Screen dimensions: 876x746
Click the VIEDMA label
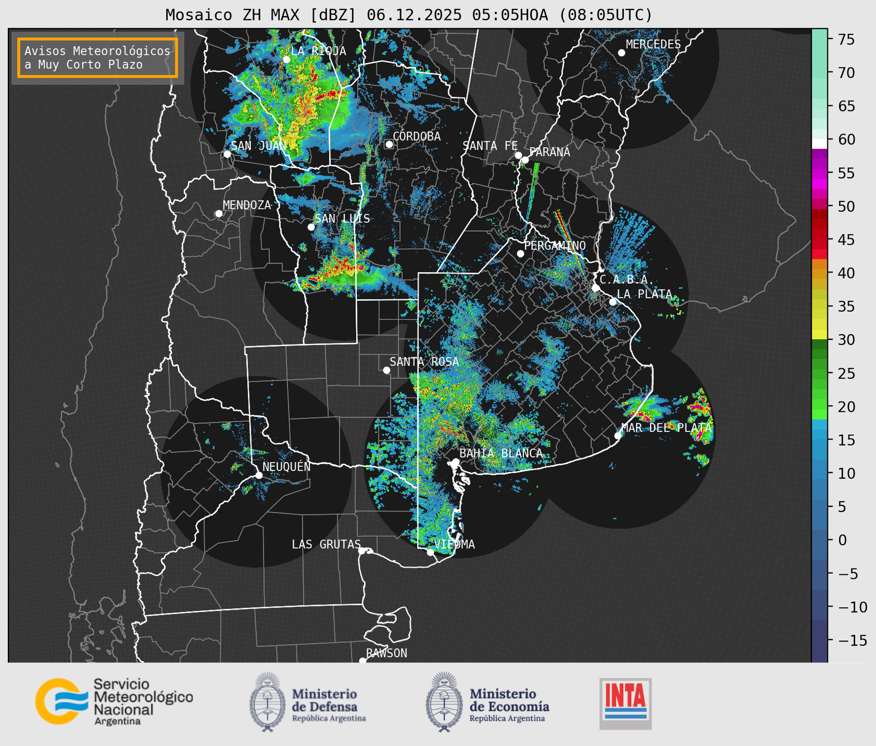454,544
